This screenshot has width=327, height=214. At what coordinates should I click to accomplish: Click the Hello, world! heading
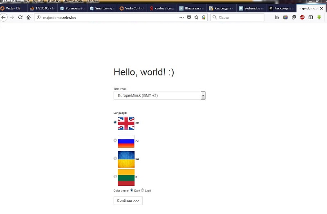144,72
